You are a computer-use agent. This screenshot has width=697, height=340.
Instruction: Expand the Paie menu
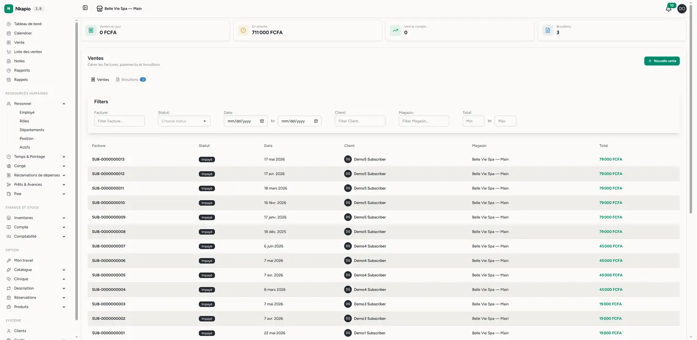coord(36,194)
